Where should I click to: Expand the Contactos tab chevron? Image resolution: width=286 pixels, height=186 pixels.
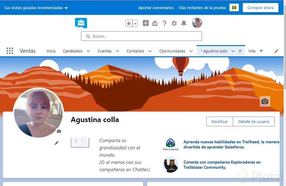150,51
